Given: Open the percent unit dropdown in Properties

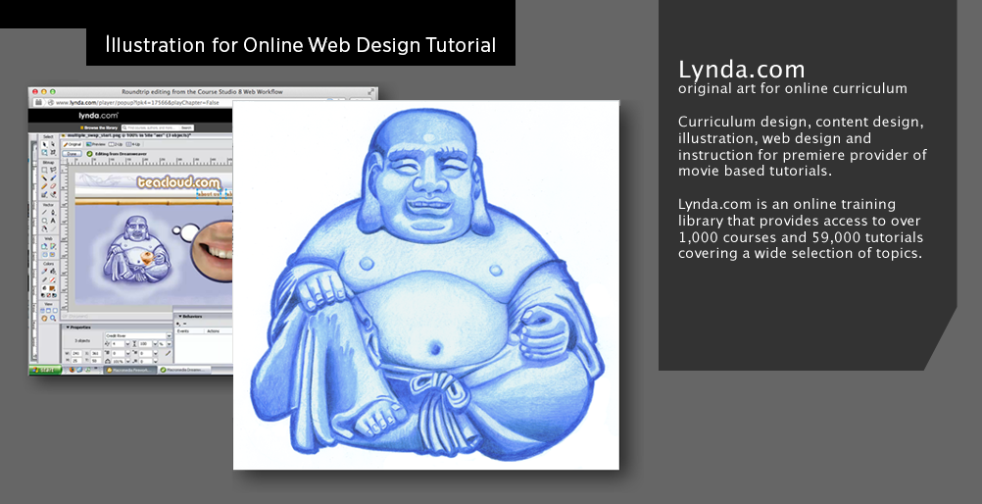Looking at the screenshot, I should (x=170, y=343).
